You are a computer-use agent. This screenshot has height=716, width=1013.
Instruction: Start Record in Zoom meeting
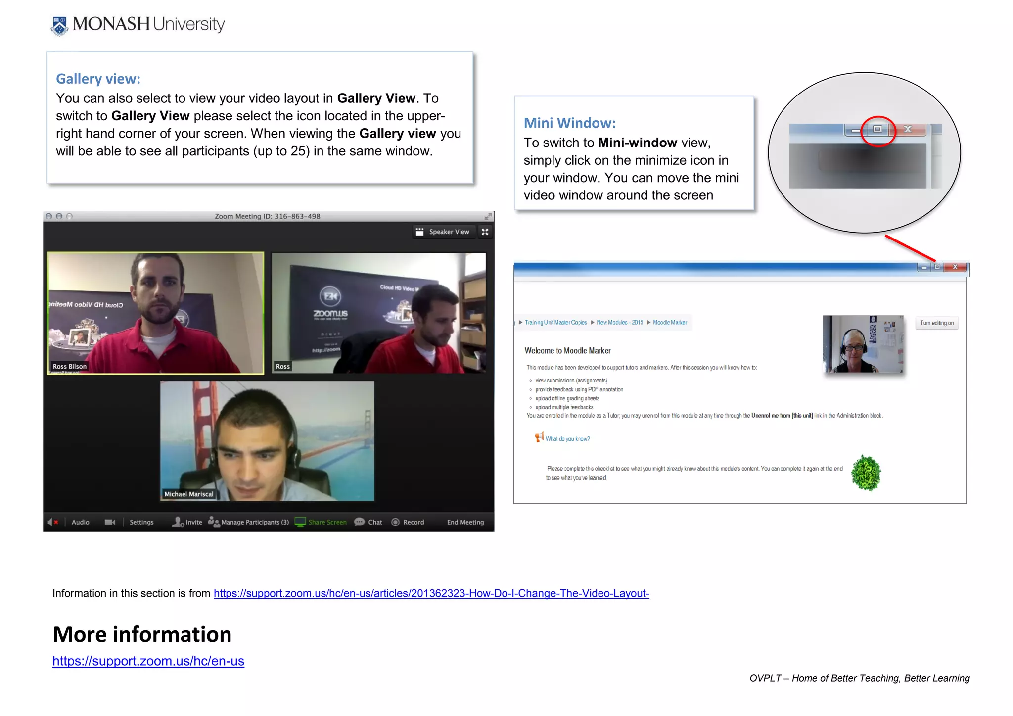408,522
